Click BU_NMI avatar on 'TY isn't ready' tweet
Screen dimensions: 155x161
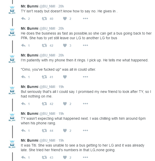point(12,10)
